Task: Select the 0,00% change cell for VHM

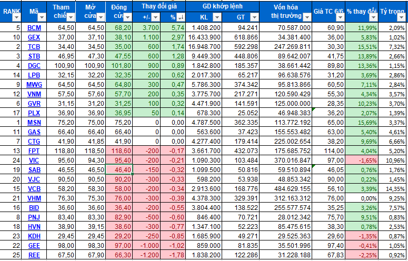Action: (362, 198)
